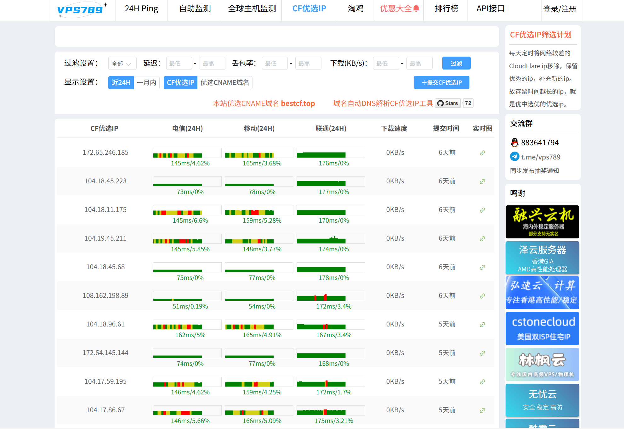Open the realtime chart link for 104.18.45.223

482,181
